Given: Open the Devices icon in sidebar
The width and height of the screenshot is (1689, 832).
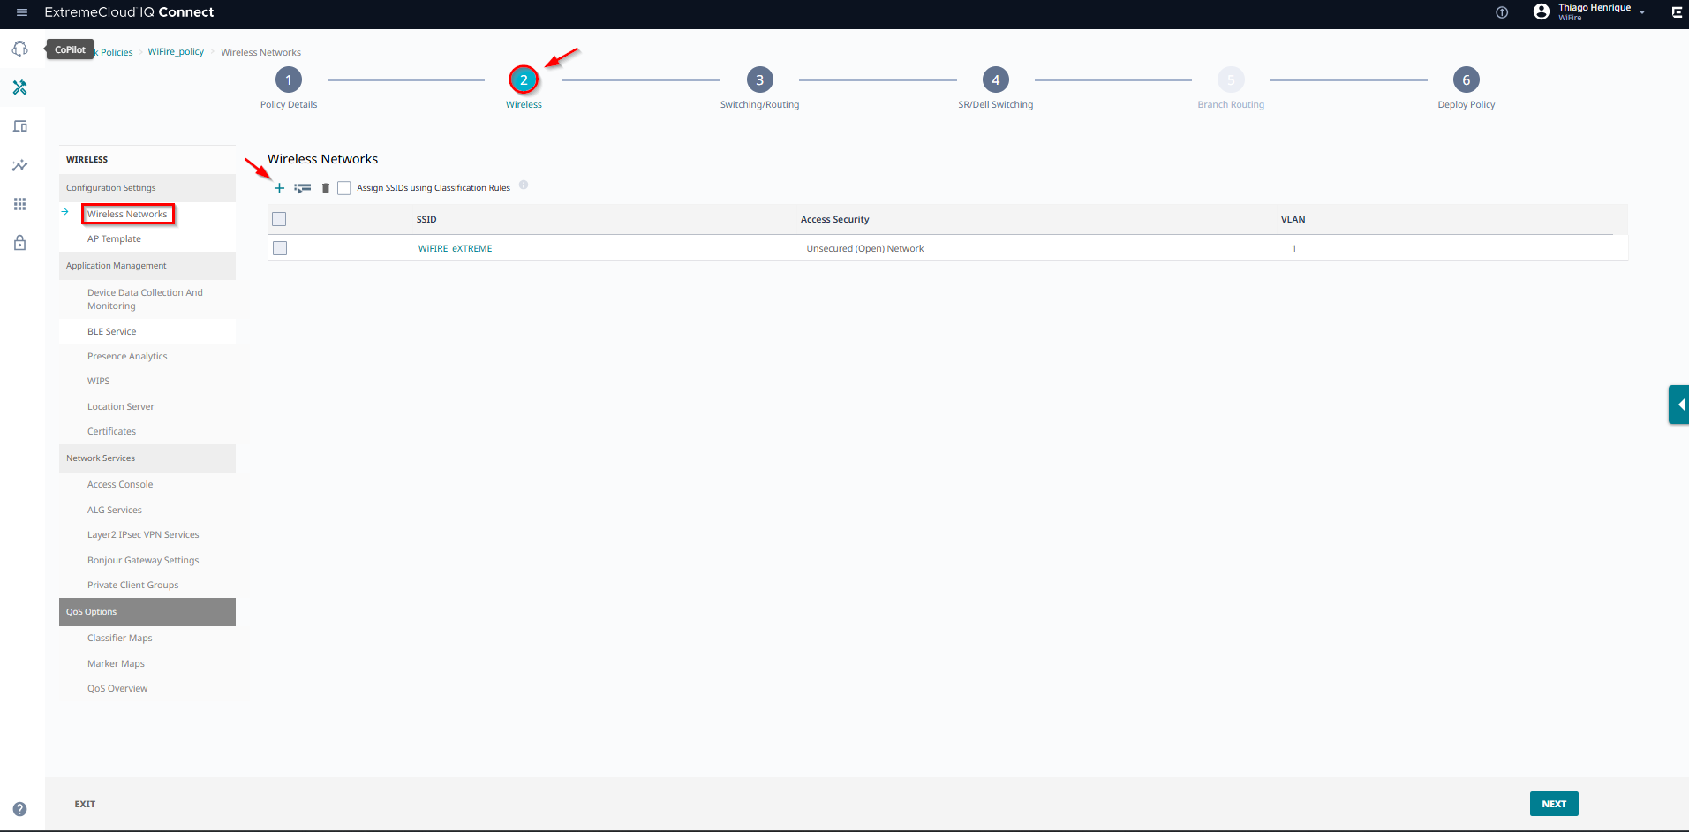Looking at the screenshot, I should pos(19,126).
